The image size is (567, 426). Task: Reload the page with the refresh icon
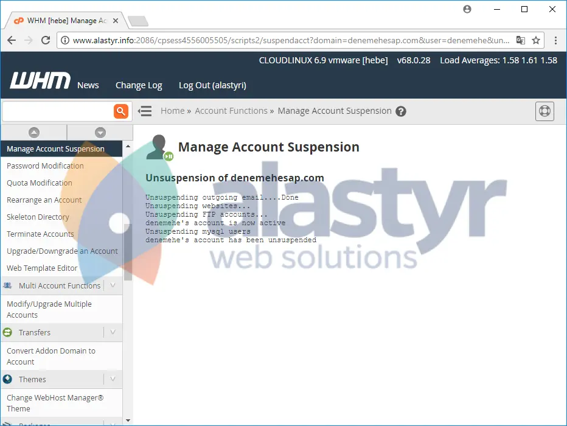[45, 40]
